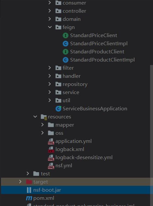Click the ServiceBusinessApplication runnable class icon
The height and width of the screenshot is (206, 153).
pyautogui.click(x=58, y=109)
